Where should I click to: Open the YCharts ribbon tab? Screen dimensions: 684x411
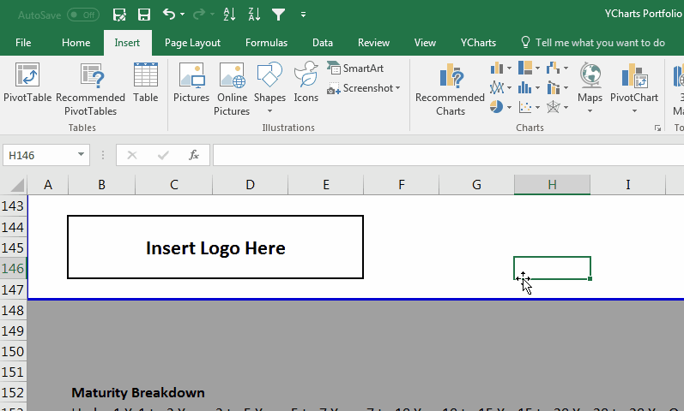[x=478, y=43]
